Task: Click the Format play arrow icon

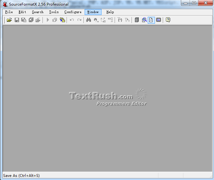Action: pos(48,20)
